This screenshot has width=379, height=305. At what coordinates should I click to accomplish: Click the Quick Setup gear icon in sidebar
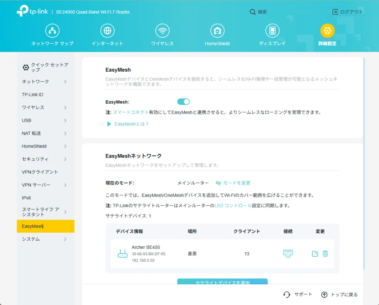[x=26, y=67]
